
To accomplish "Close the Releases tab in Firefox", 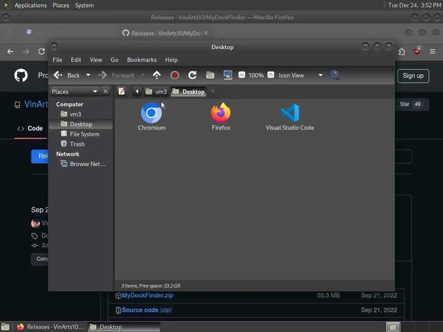I will pos(206,33).
